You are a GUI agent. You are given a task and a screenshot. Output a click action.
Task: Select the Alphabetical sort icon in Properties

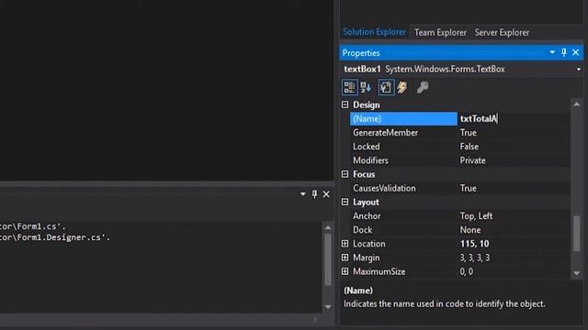[366, 88]
